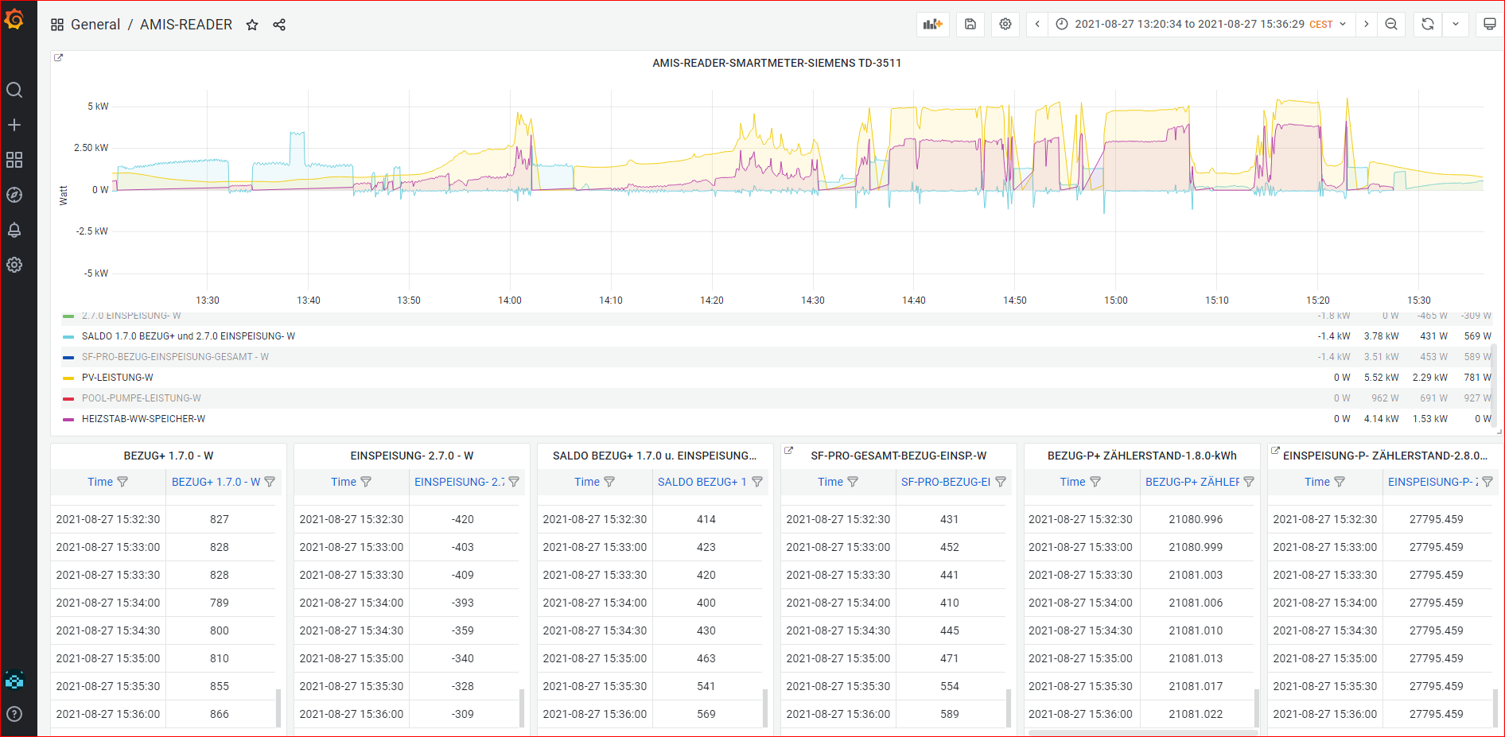Toggle SALDO 1.7.0 BEZUG+ und 2.7.0 series
Screen dimensions: 1505x737
[x=188, y=336]
